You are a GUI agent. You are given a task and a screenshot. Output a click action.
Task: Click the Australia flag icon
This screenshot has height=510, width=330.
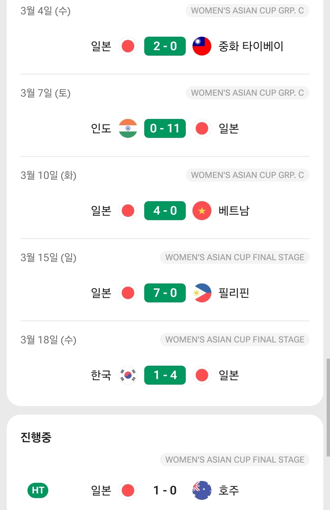[x=202, y=490]
